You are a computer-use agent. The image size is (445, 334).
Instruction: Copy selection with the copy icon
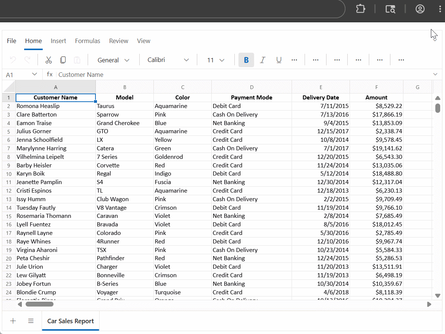click(63, 60)
